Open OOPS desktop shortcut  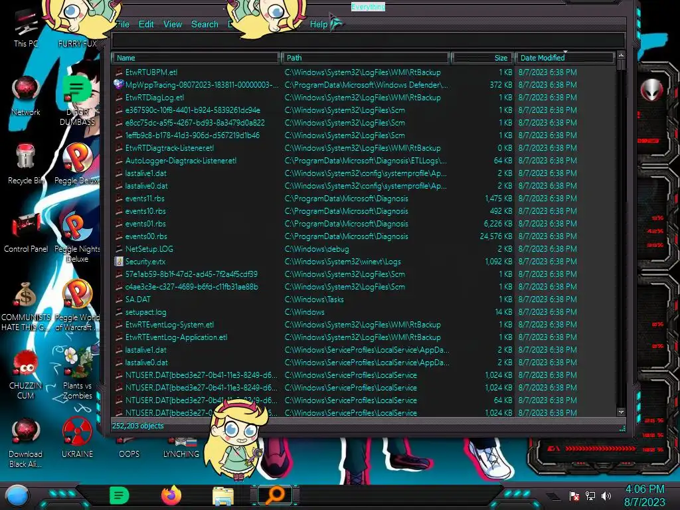(x=129, y=448)
